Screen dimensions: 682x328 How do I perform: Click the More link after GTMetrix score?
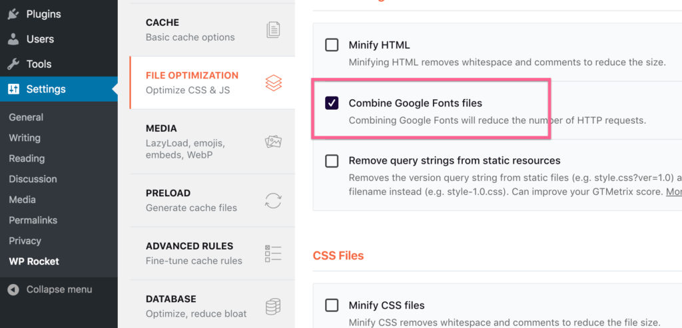tap(674, 191)
